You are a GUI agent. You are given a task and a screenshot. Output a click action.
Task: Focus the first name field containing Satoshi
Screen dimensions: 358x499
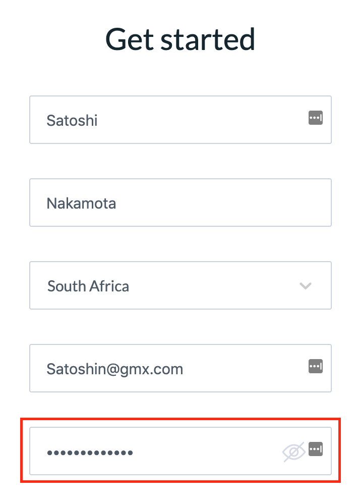[181, 120]
